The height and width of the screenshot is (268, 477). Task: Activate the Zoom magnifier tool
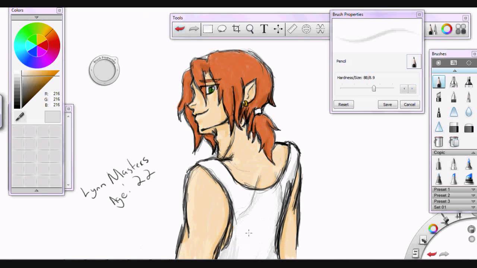point(250,29)
